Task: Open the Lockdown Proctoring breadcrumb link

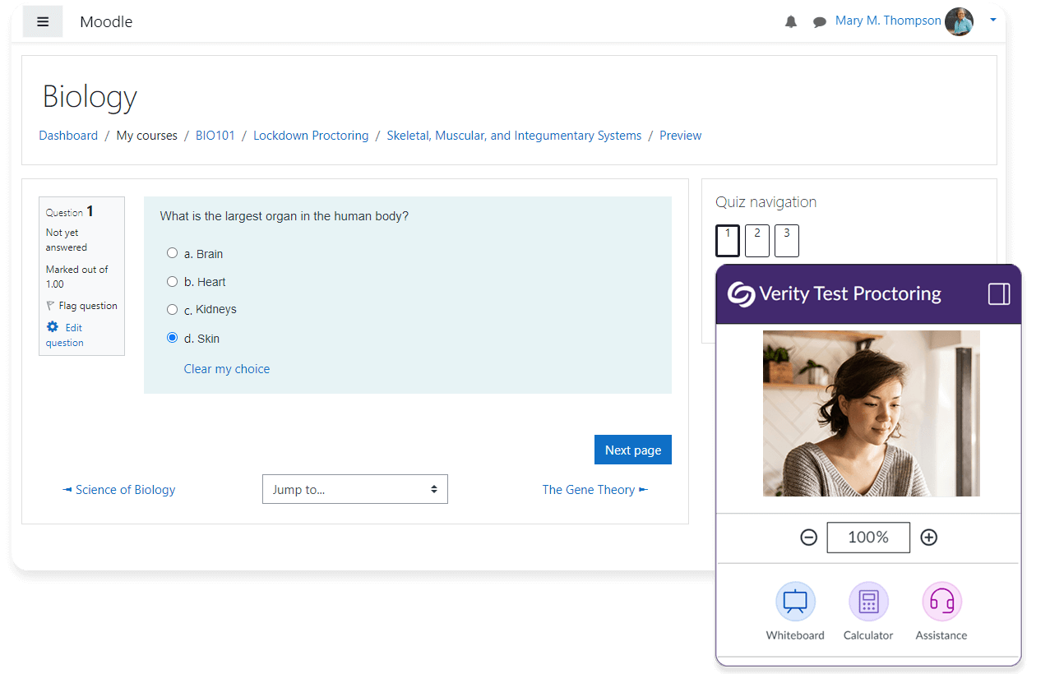Action: [x=311, y=135]
